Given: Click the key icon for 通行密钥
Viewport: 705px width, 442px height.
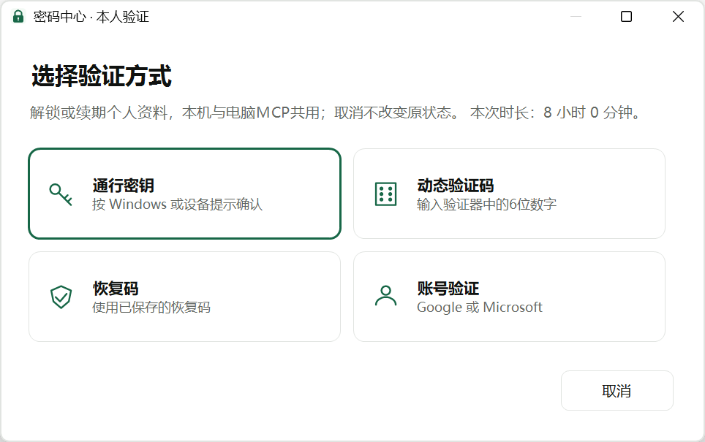Looking at the screenshot, I should click(61, 194).
